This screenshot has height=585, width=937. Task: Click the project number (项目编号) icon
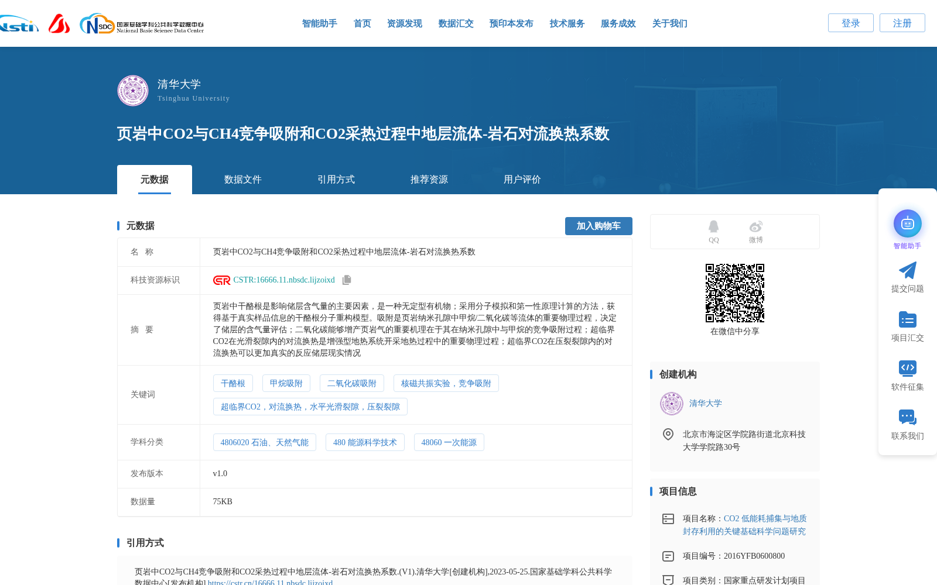click(x=668, y=556)
